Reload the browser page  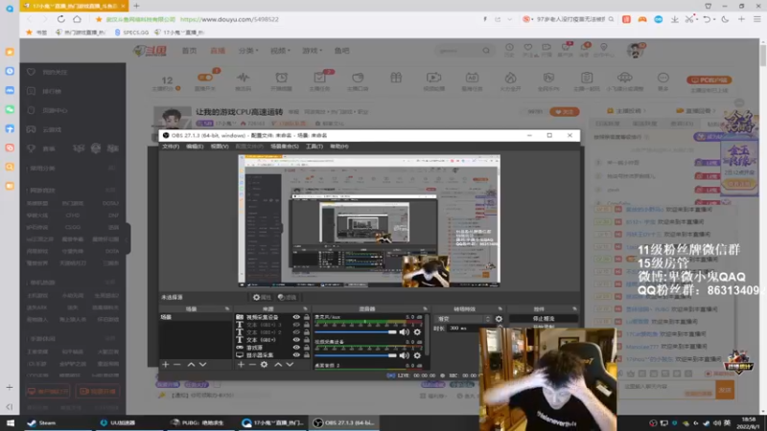point(60,19)
